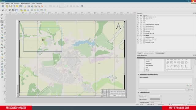Image resolution: width=196 pixels, height=110 pixels.
Task: Click the gray 'Цвет обводки' color swatch
Action: 155,99
